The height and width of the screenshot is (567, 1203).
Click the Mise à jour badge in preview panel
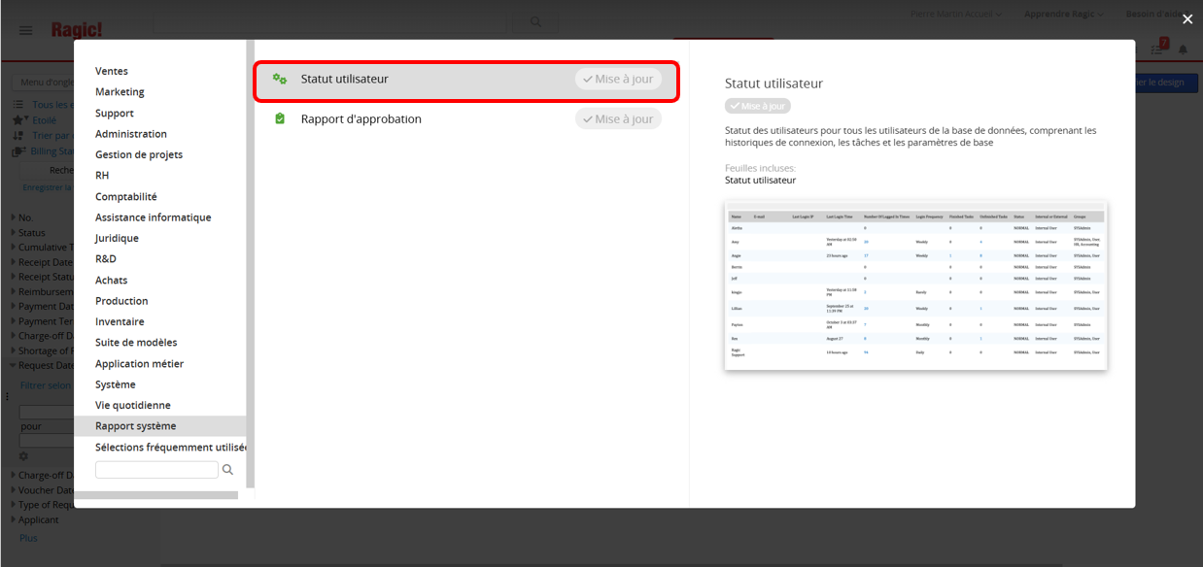[x=758, y=106]
